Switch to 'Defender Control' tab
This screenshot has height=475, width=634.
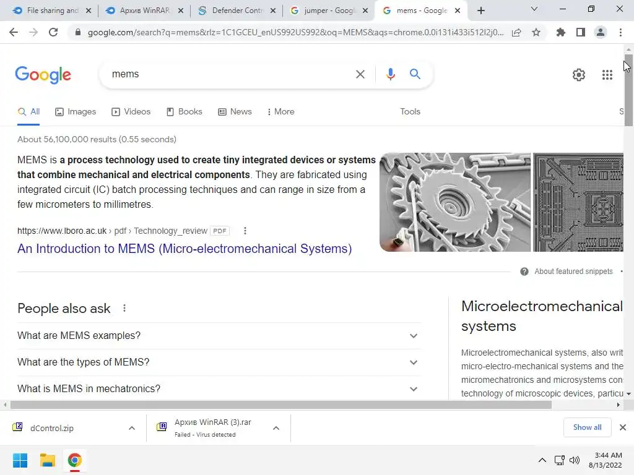237,11
